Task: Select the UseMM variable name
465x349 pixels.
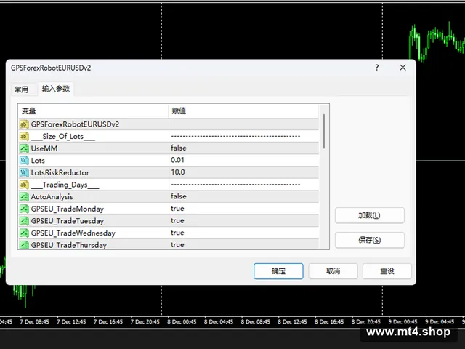Action: click(x=44, y=148)
